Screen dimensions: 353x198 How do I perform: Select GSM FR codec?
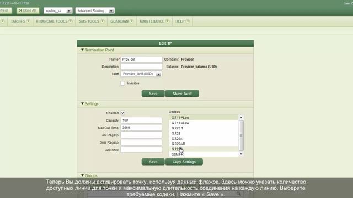[x=204, y=154]
